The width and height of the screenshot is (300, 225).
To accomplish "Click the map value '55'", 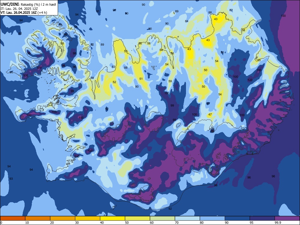I will (259, 60).
